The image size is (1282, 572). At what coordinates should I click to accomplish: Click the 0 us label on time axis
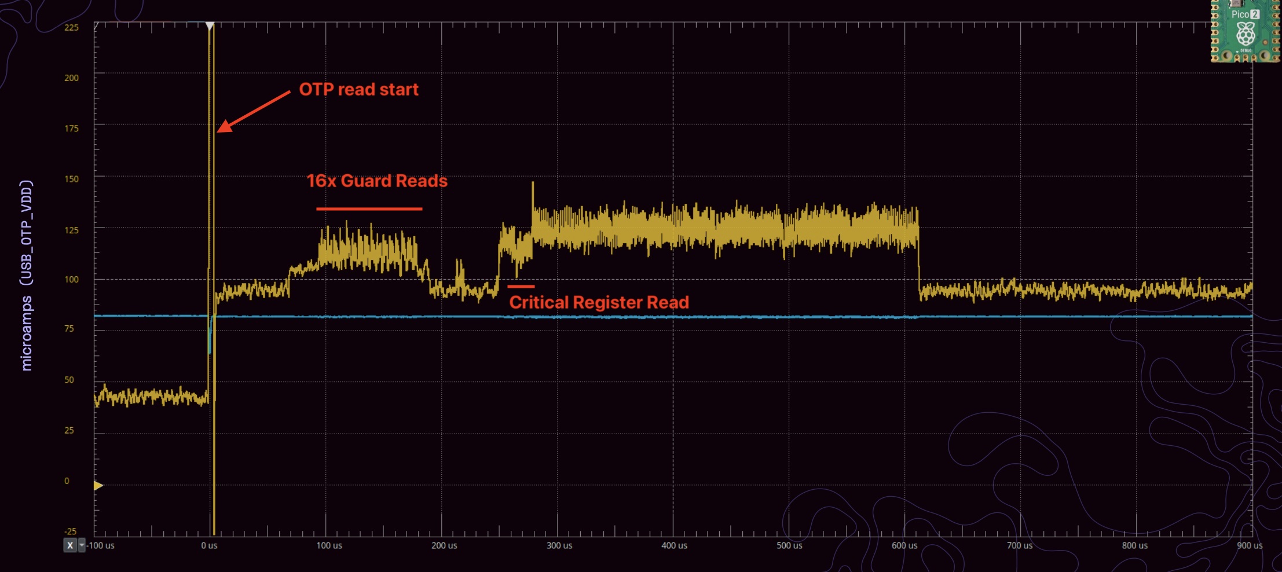[209, 545]
